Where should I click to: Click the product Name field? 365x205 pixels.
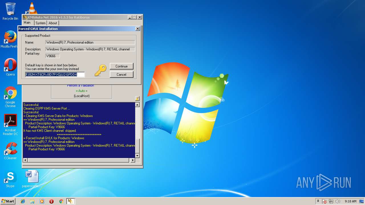pyautogui.click(x=90, y=42)
